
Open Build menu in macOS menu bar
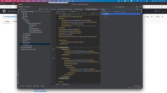point(50,1)
